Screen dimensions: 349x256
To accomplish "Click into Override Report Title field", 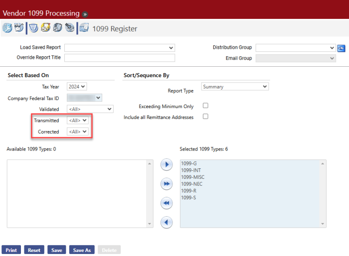I will pos(120,58).
